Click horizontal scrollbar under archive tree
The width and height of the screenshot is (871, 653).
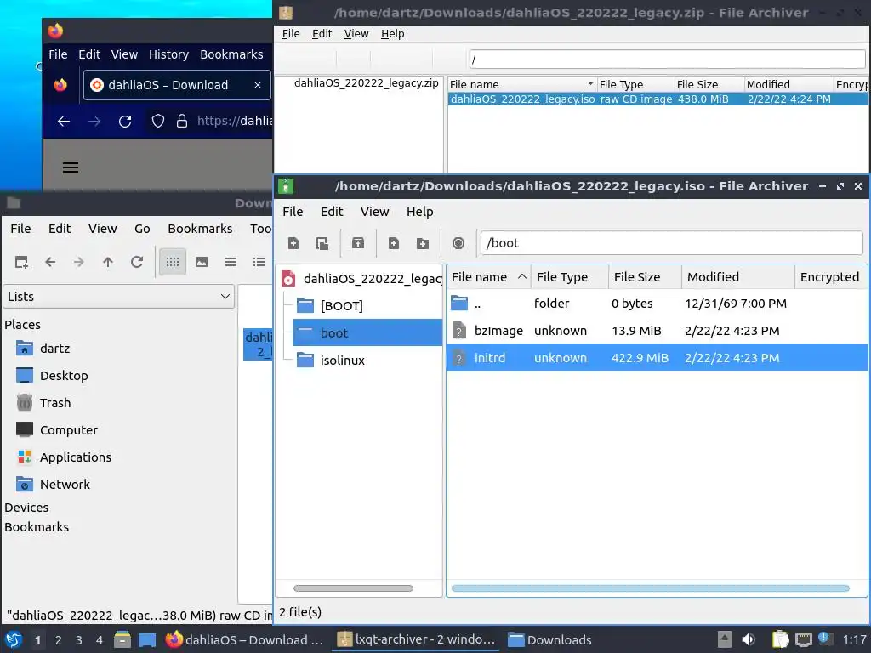[x=353, y=588]
